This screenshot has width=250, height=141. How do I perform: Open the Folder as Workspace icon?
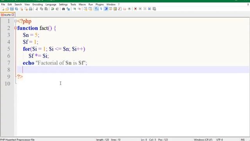[125, 9]
